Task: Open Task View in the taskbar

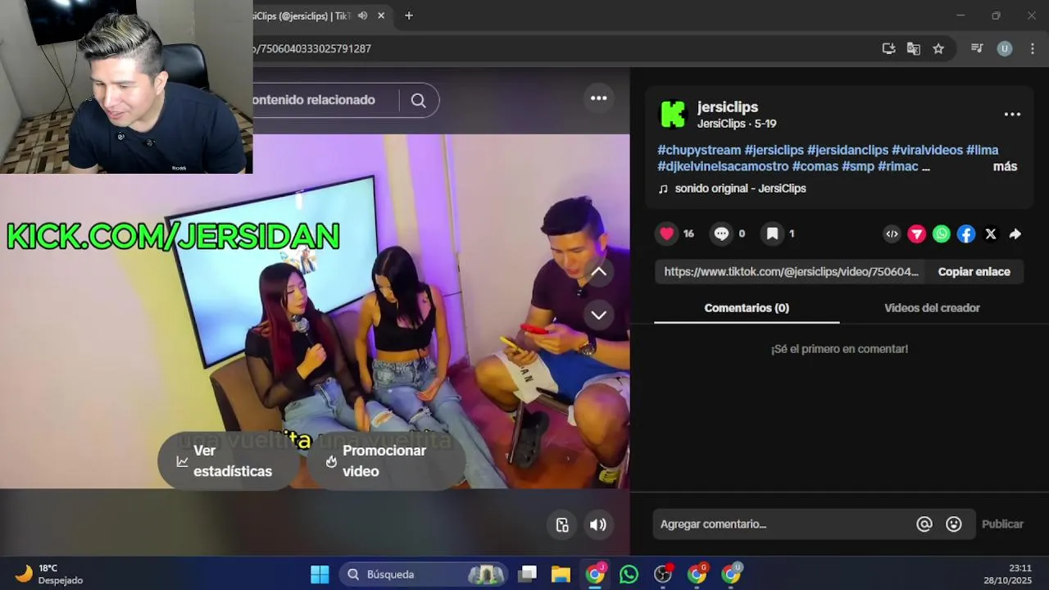Action: pos(528,574)
